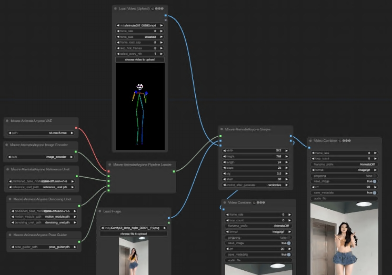This screenshot has width=392, height=275.
Task: Click the top blue output slot of AnimateAnyone Simple
Action: (291, 136)
